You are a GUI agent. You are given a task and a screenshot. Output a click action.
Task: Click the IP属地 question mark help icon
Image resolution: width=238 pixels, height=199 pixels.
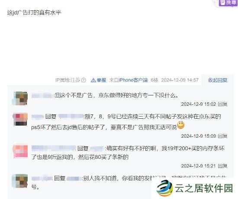pos(84,80)
